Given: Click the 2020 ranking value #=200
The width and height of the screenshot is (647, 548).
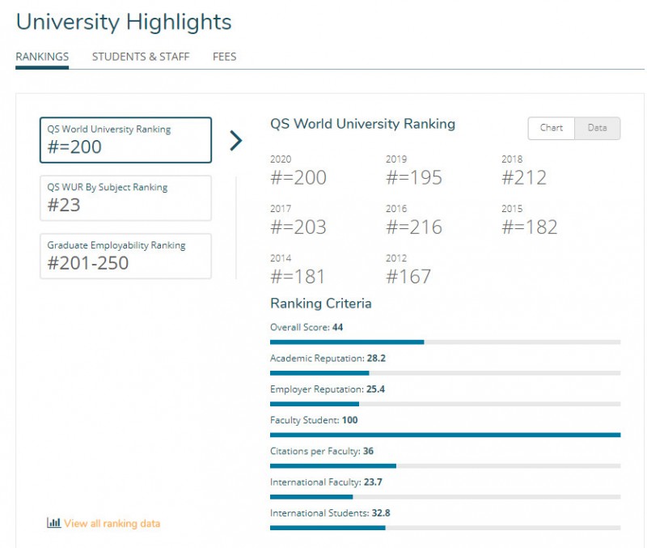Looking at the screenshot, I should coord(298,177).
